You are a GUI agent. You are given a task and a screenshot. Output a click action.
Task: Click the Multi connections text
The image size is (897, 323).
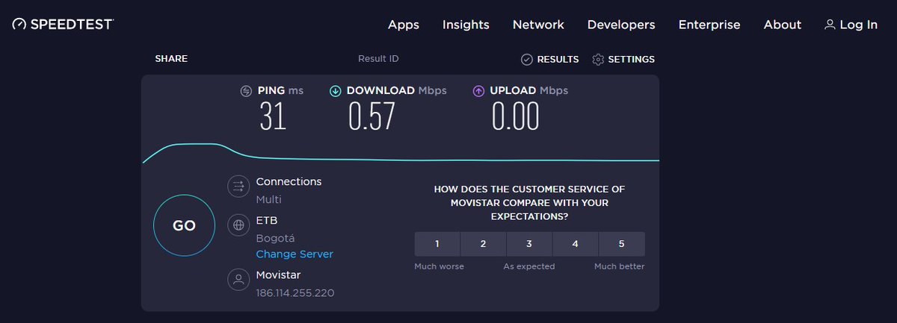pyautogui.click(x=268, y=200)
